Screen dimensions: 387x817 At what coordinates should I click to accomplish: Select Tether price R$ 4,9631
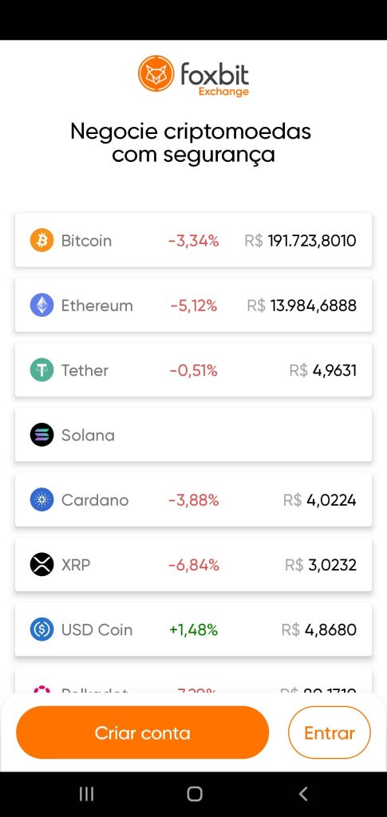[x=323, y=370]
